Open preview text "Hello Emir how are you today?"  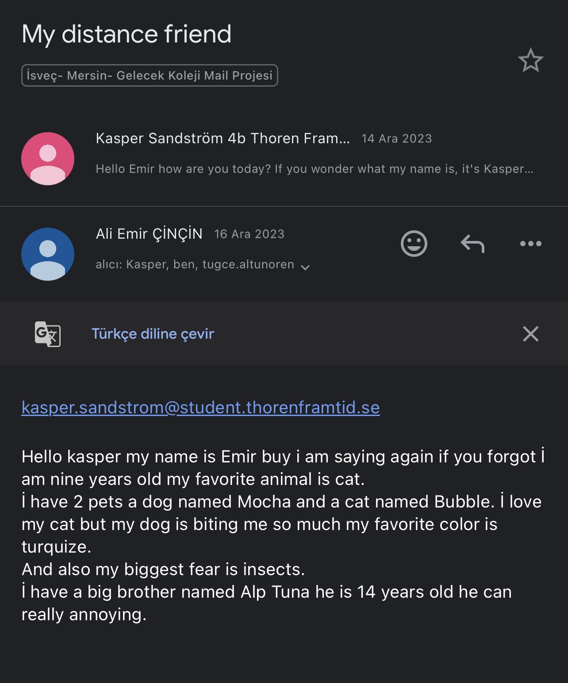coord(314,169)
